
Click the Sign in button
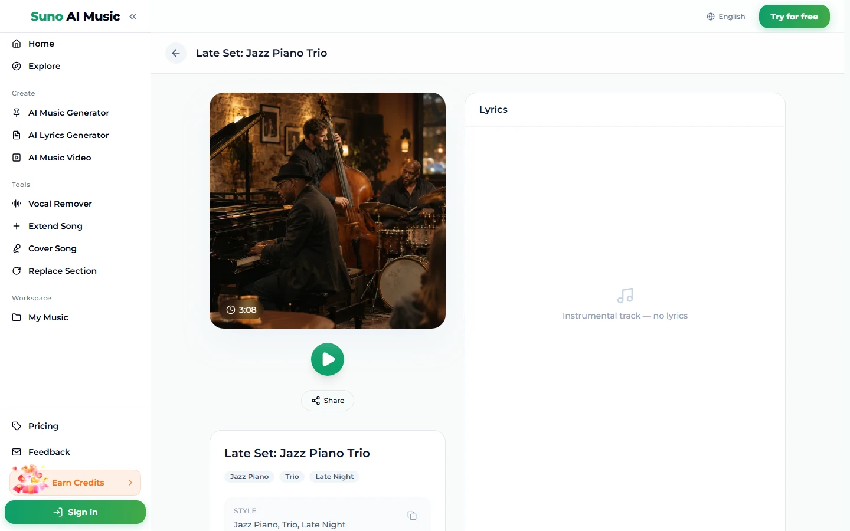tap(75, 512)
